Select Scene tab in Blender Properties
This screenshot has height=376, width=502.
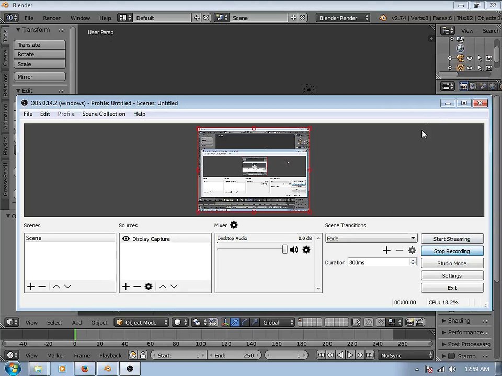pos(483,86)
